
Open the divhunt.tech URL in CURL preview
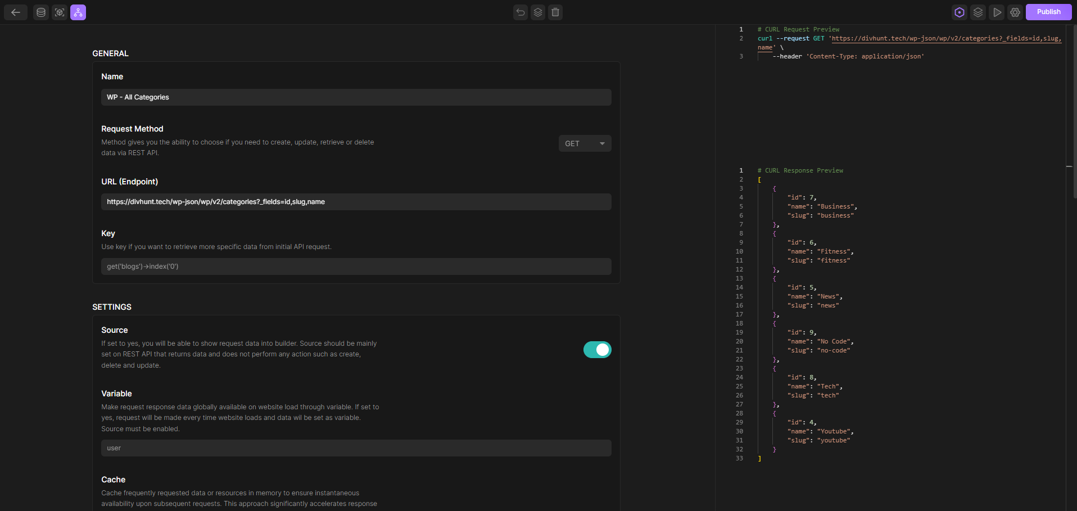point(946,39)
